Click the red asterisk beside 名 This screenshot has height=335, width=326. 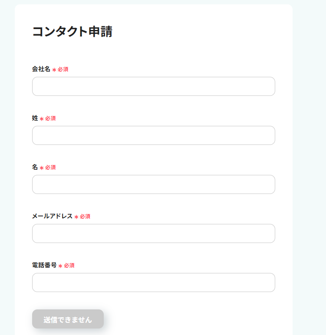(42, 168)
